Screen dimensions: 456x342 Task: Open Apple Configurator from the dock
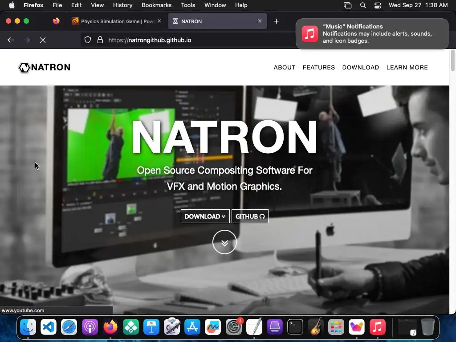(x=274, y=327)
